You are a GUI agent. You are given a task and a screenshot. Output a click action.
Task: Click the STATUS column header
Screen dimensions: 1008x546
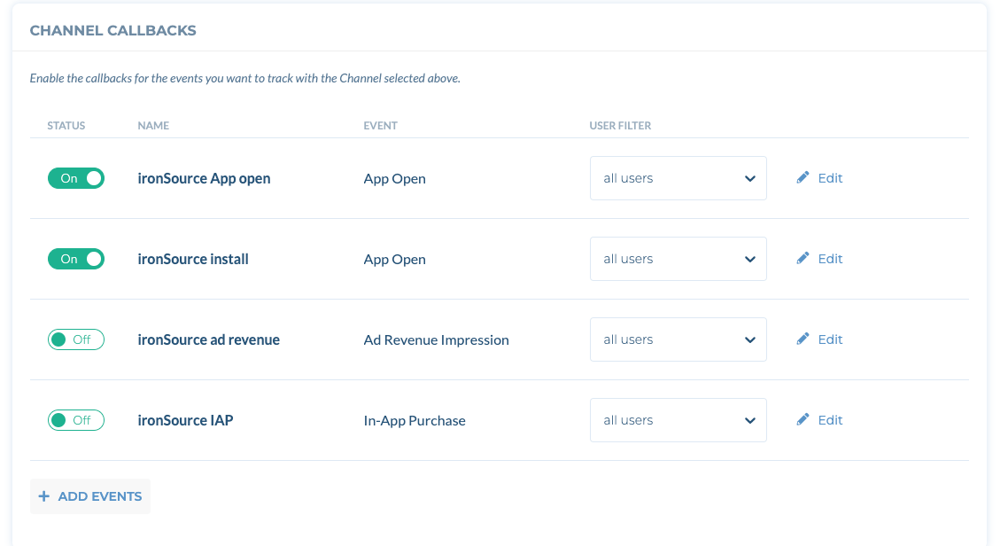66,125
